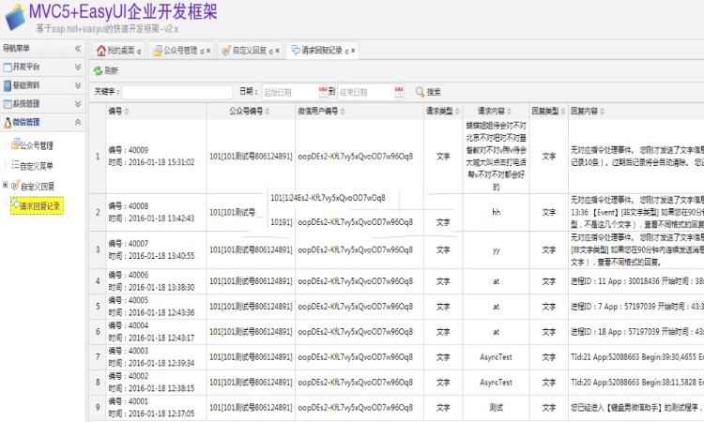The width and height of the screenshot is (704, 422).
Task: Switch to the 我的桌面 tab
Action: (120, 50)
